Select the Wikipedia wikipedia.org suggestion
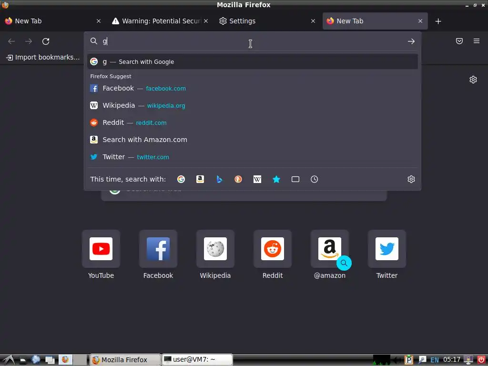Image resolution: width=488 pixels, height=366 pixels. (253, 105)
